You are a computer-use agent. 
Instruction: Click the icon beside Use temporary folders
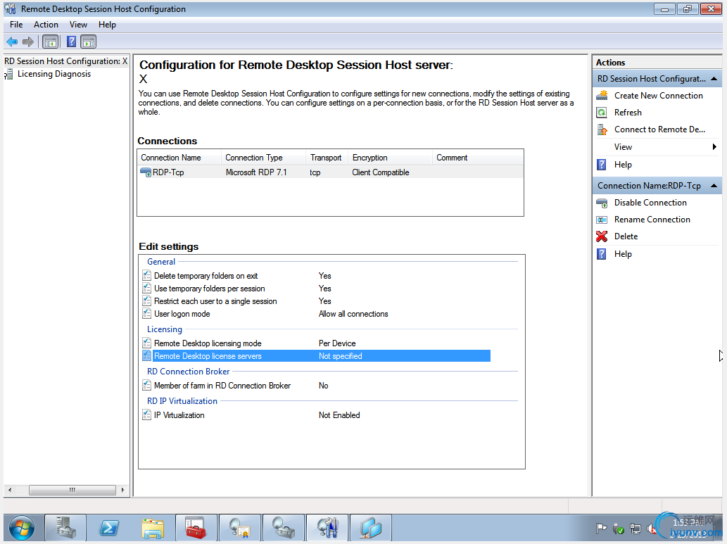146,288
